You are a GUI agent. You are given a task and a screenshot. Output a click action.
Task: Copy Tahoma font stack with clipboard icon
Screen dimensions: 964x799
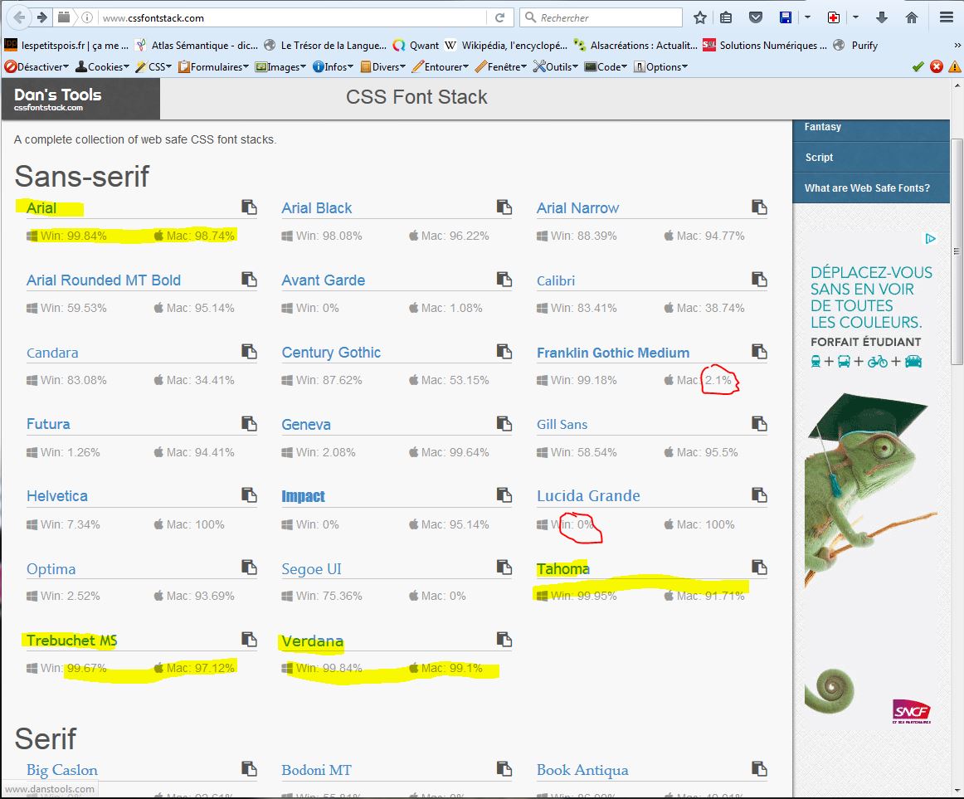pos(758,568)
